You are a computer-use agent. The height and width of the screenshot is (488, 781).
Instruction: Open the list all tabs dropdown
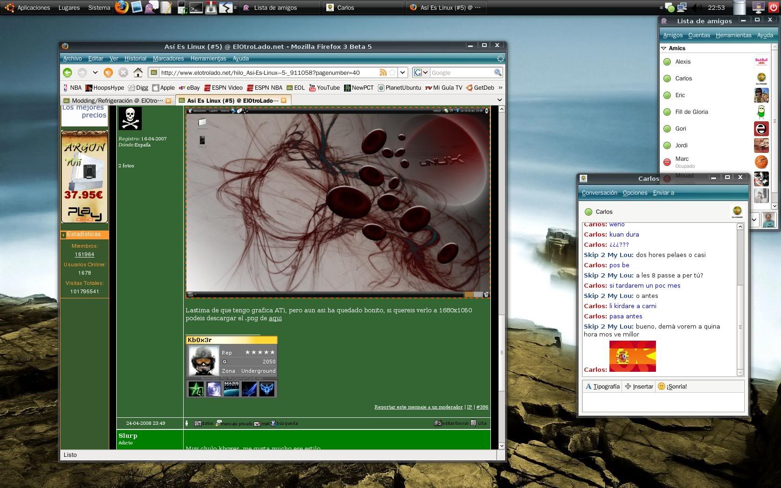(x=500, y=100)
